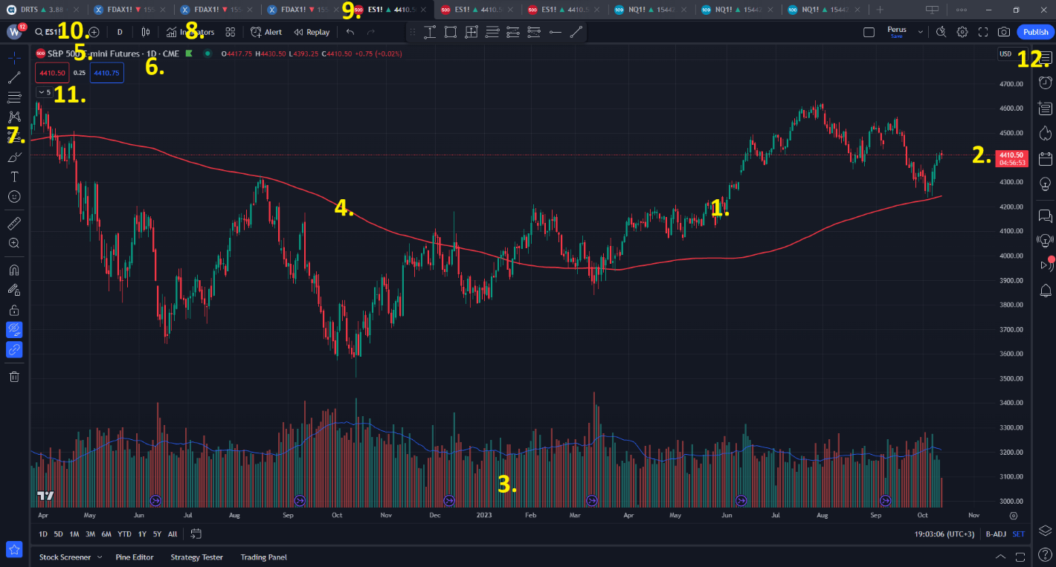
Task: Click the red 4410.50 sell price box
Action: (52, 73)
